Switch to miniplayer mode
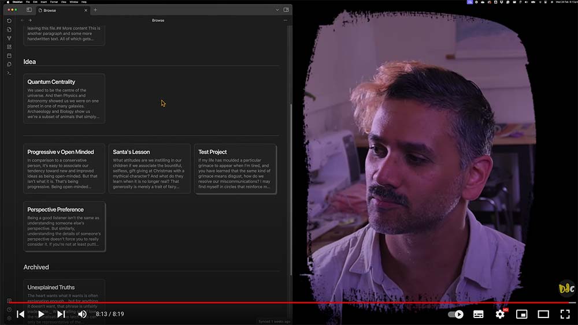 click(x=521, y=315)
